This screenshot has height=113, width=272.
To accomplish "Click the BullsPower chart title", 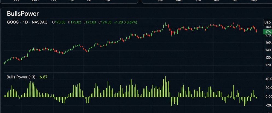I will (x=23, y=14).
